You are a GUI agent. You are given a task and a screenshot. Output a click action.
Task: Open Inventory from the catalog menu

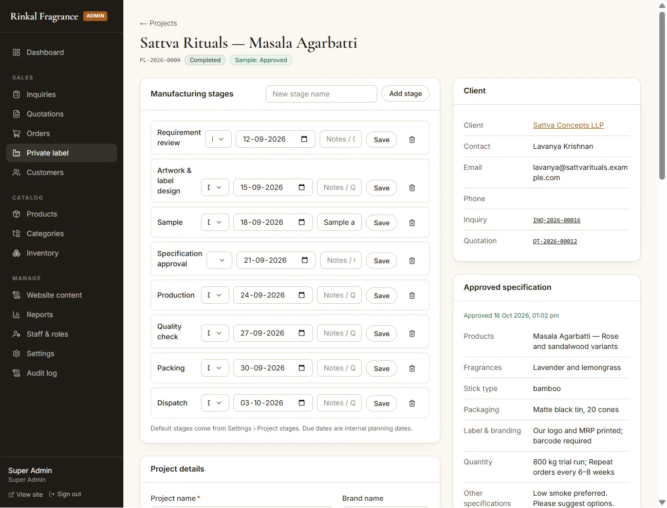click(62, 253)
